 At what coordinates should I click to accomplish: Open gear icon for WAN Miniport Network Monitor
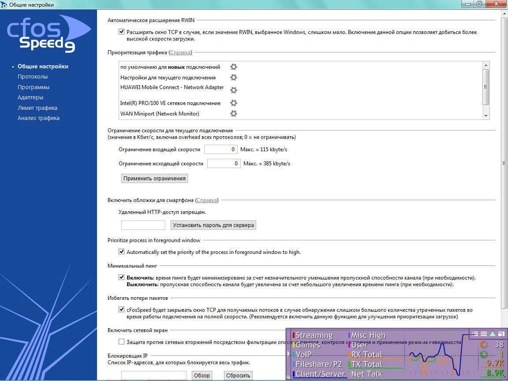(x=234, y=113)
